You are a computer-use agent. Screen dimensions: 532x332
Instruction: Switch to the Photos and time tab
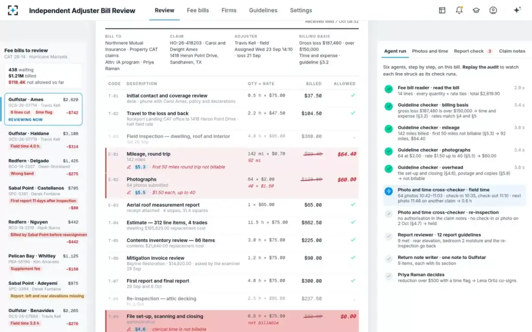(x=430, y=51)
